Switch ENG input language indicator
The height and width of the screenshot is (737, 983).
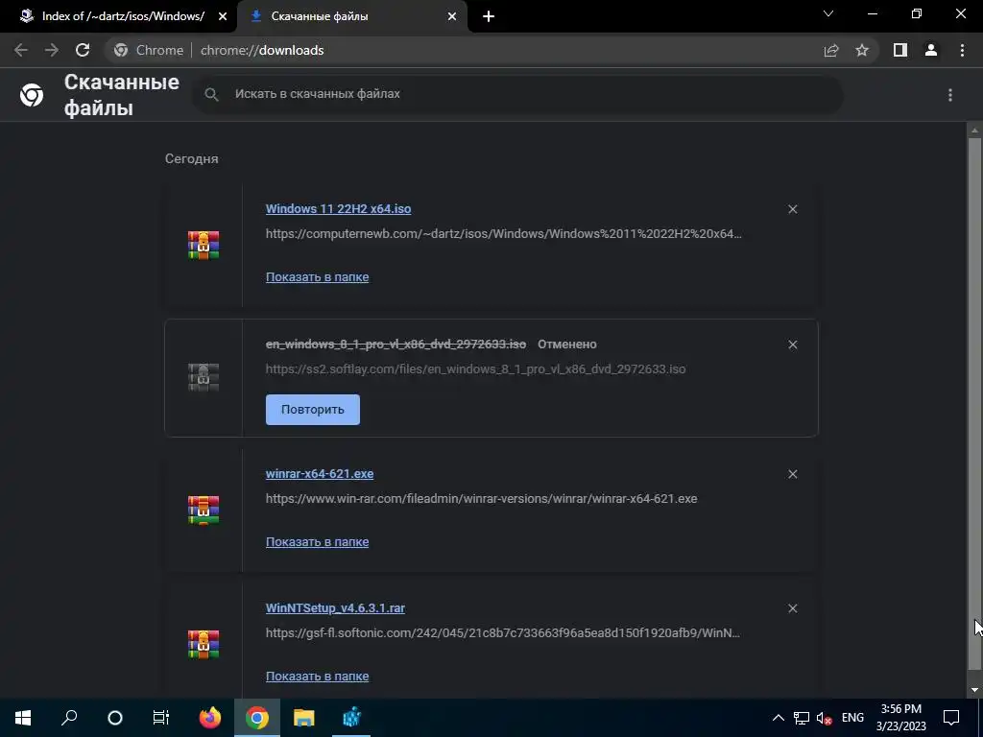[852, 718]
